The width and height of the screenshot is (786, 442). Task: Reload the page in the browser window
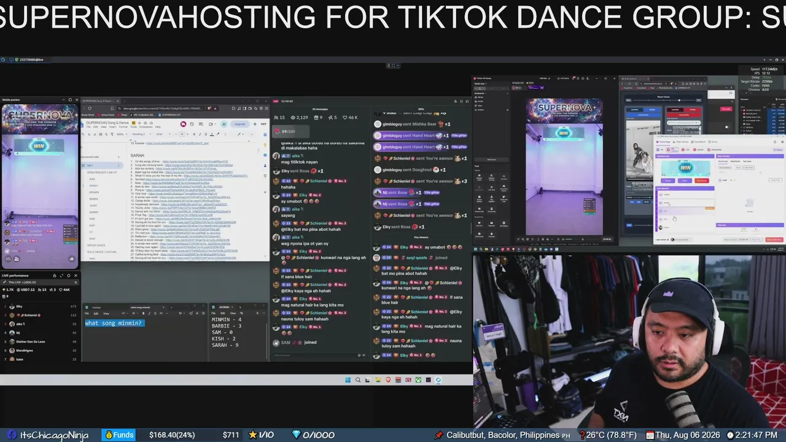pyautogui.click(x=90, y=108)
